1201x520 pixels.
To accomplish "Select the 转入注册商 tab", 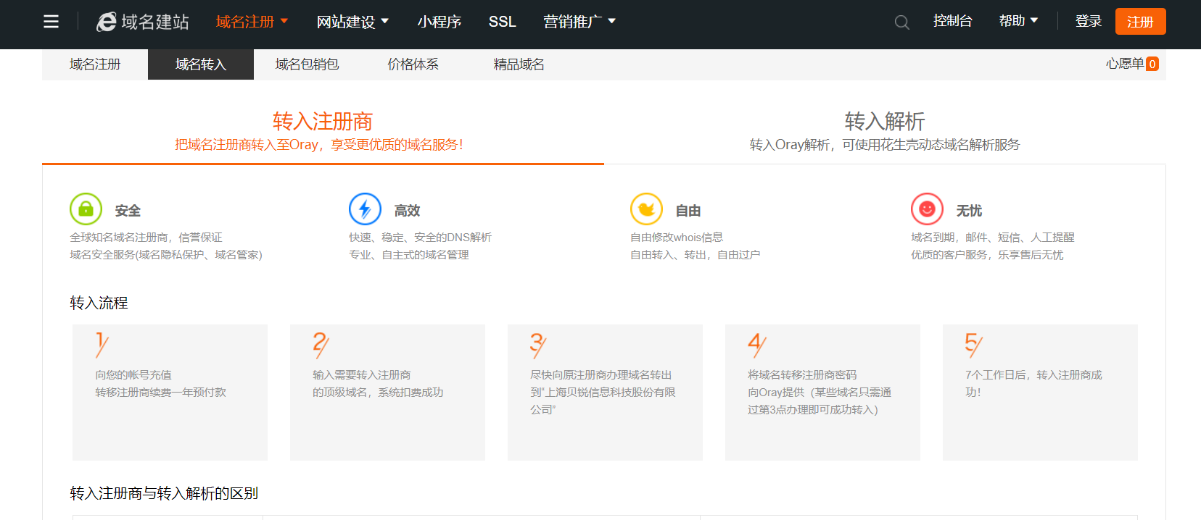I will coord(322,130).
